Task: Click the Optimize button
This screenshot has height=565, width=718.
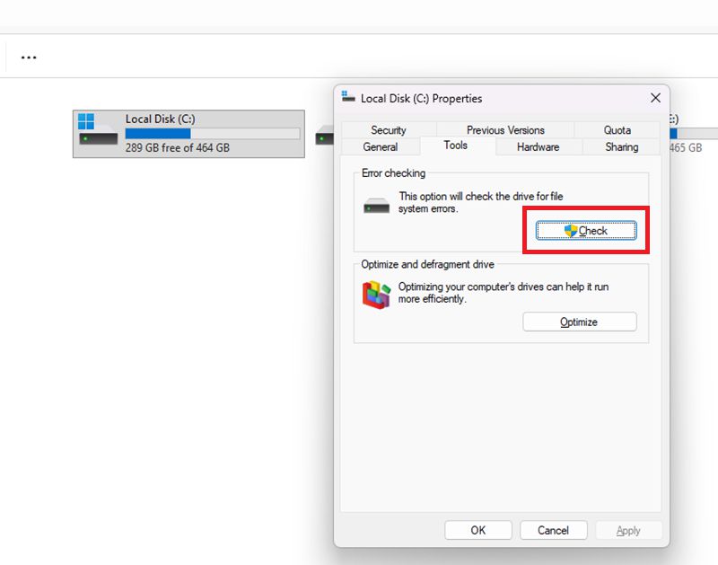Action: coord(579,322)
